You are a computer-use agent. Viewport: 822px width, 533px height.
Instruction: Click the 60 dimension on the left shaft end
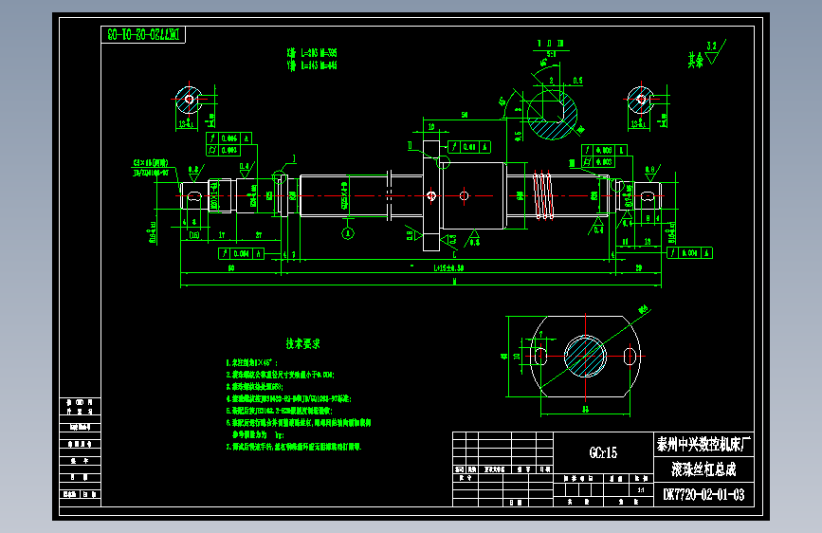tap(231, 268)
